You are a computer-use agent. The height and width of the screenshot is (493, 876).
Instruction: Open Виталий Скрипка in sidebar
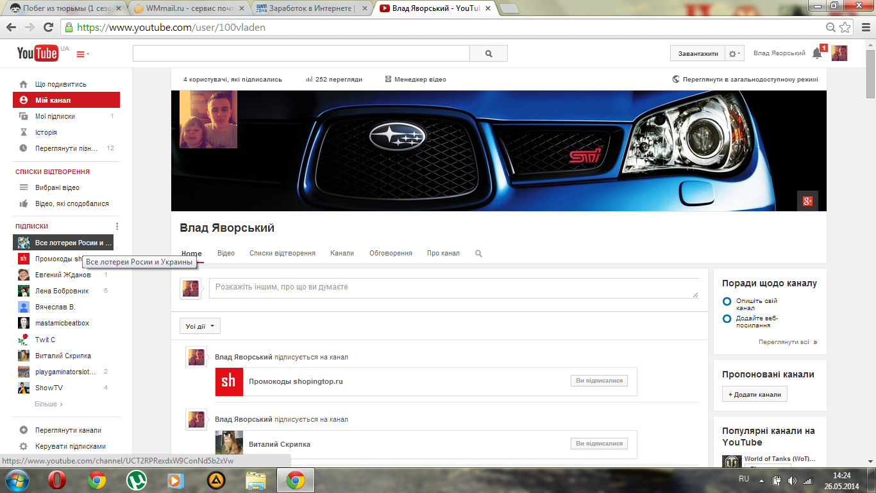pos(63,356)
